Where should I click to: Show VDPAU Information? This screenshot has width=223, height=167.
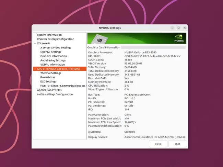click(52, 65)
